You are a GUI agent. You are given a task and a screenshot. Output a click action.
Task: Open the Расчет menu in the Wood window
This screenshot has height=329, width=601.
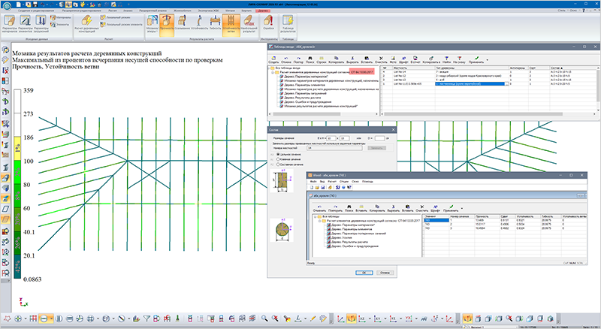tap(332, 181)
